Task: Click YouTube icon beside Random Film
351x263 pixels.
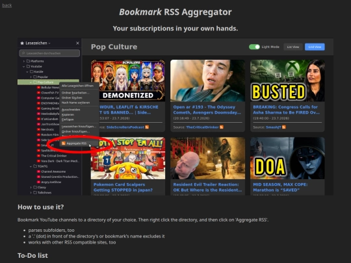Action: 38,135
